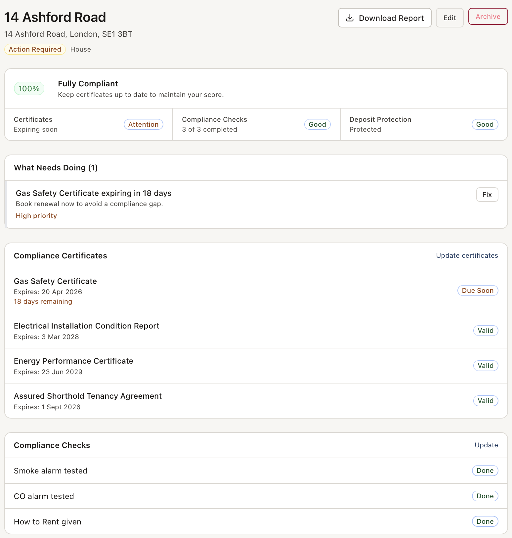Click the Gas Safety expiring alert title

click(94, 193)
